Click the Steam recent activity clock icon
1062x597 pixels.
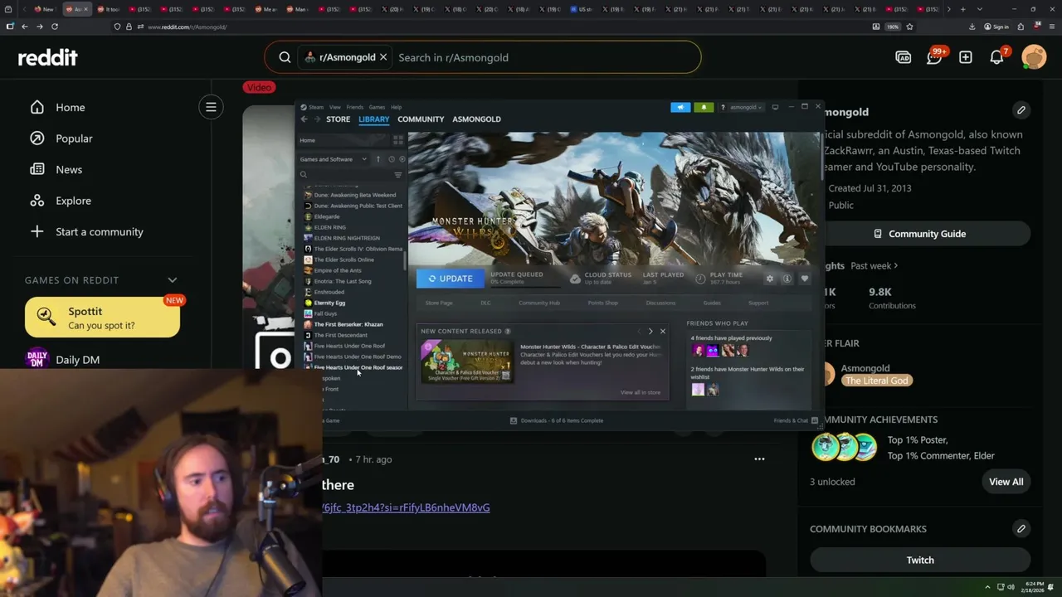(x=392, y=159)
